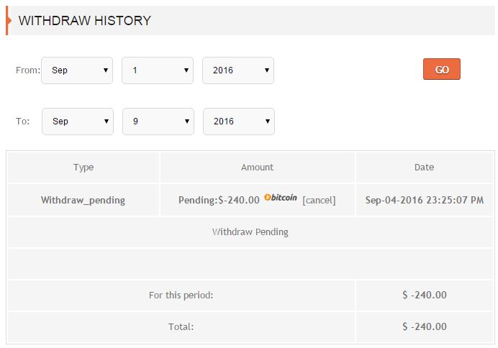Open the To month dropdown
The width and height of the screenshot is (498, 348).
[78, 122]
